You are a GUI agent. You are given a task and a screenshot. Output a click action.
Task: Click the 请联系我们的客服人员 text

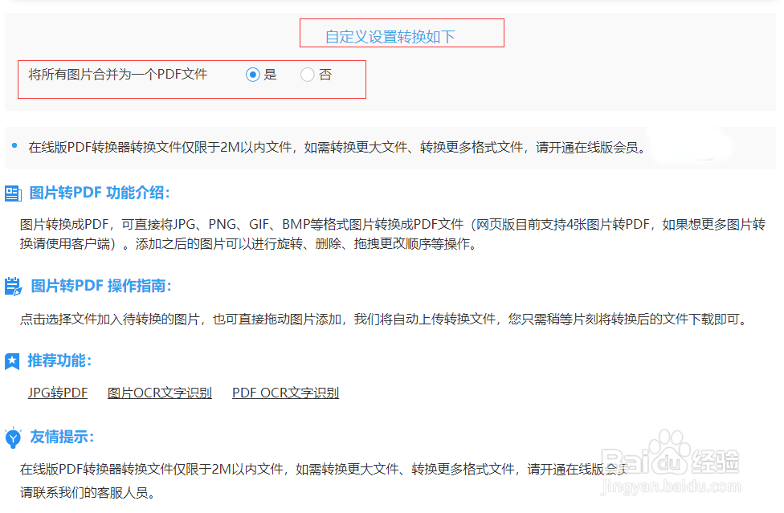(88, 492)
